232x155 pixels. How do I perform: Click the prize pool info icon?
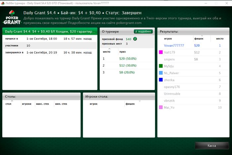click(135, 39)
